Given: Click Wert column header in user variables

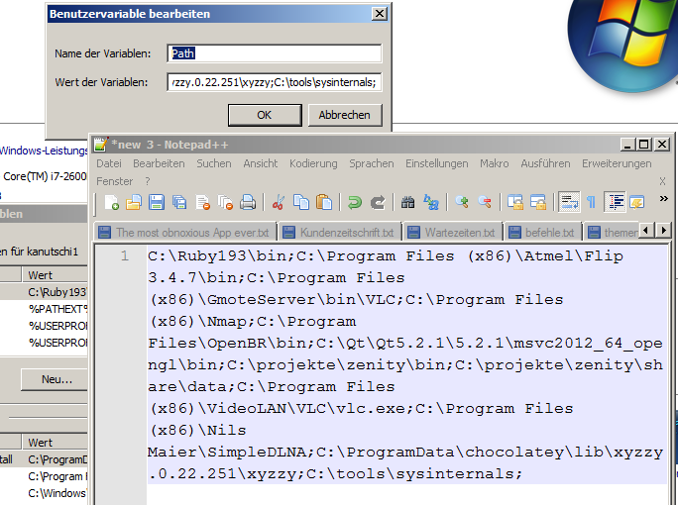Looking at the screenshot, I should (55, 275).
